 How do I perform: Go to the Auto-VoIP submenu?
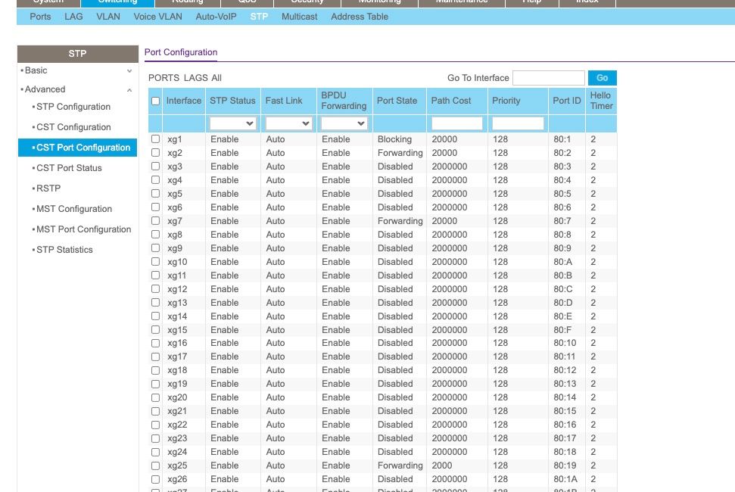pyautogui.click(x=216, y=17)
